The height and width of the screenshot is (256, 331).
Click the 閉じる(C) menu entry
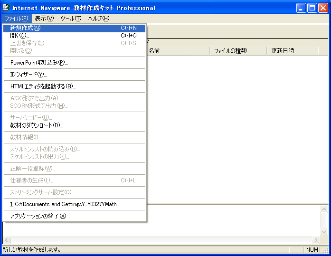tap(74, 51)
